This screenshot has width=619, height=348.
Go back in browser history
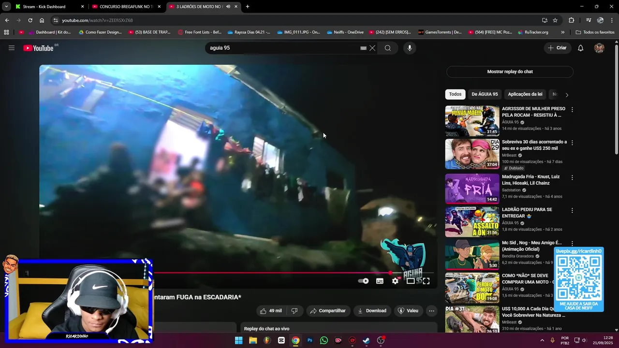point(7,20)
